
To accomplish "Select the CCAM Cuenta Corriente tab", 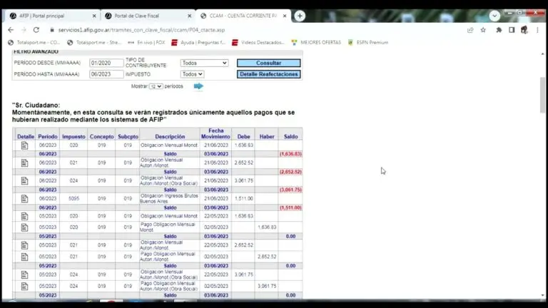I will 243,16.
